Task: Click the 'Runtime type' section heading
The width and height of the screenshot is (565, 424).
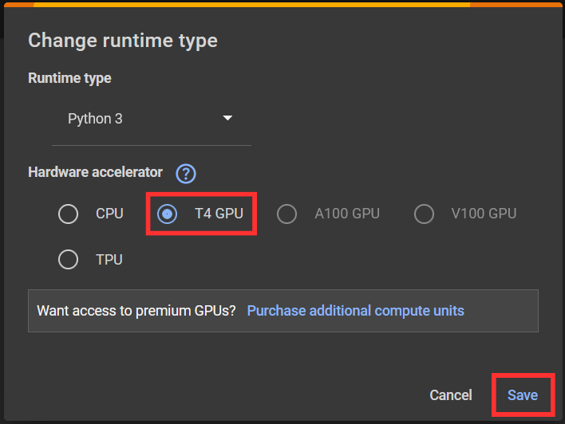Action: tap(69, 78)
